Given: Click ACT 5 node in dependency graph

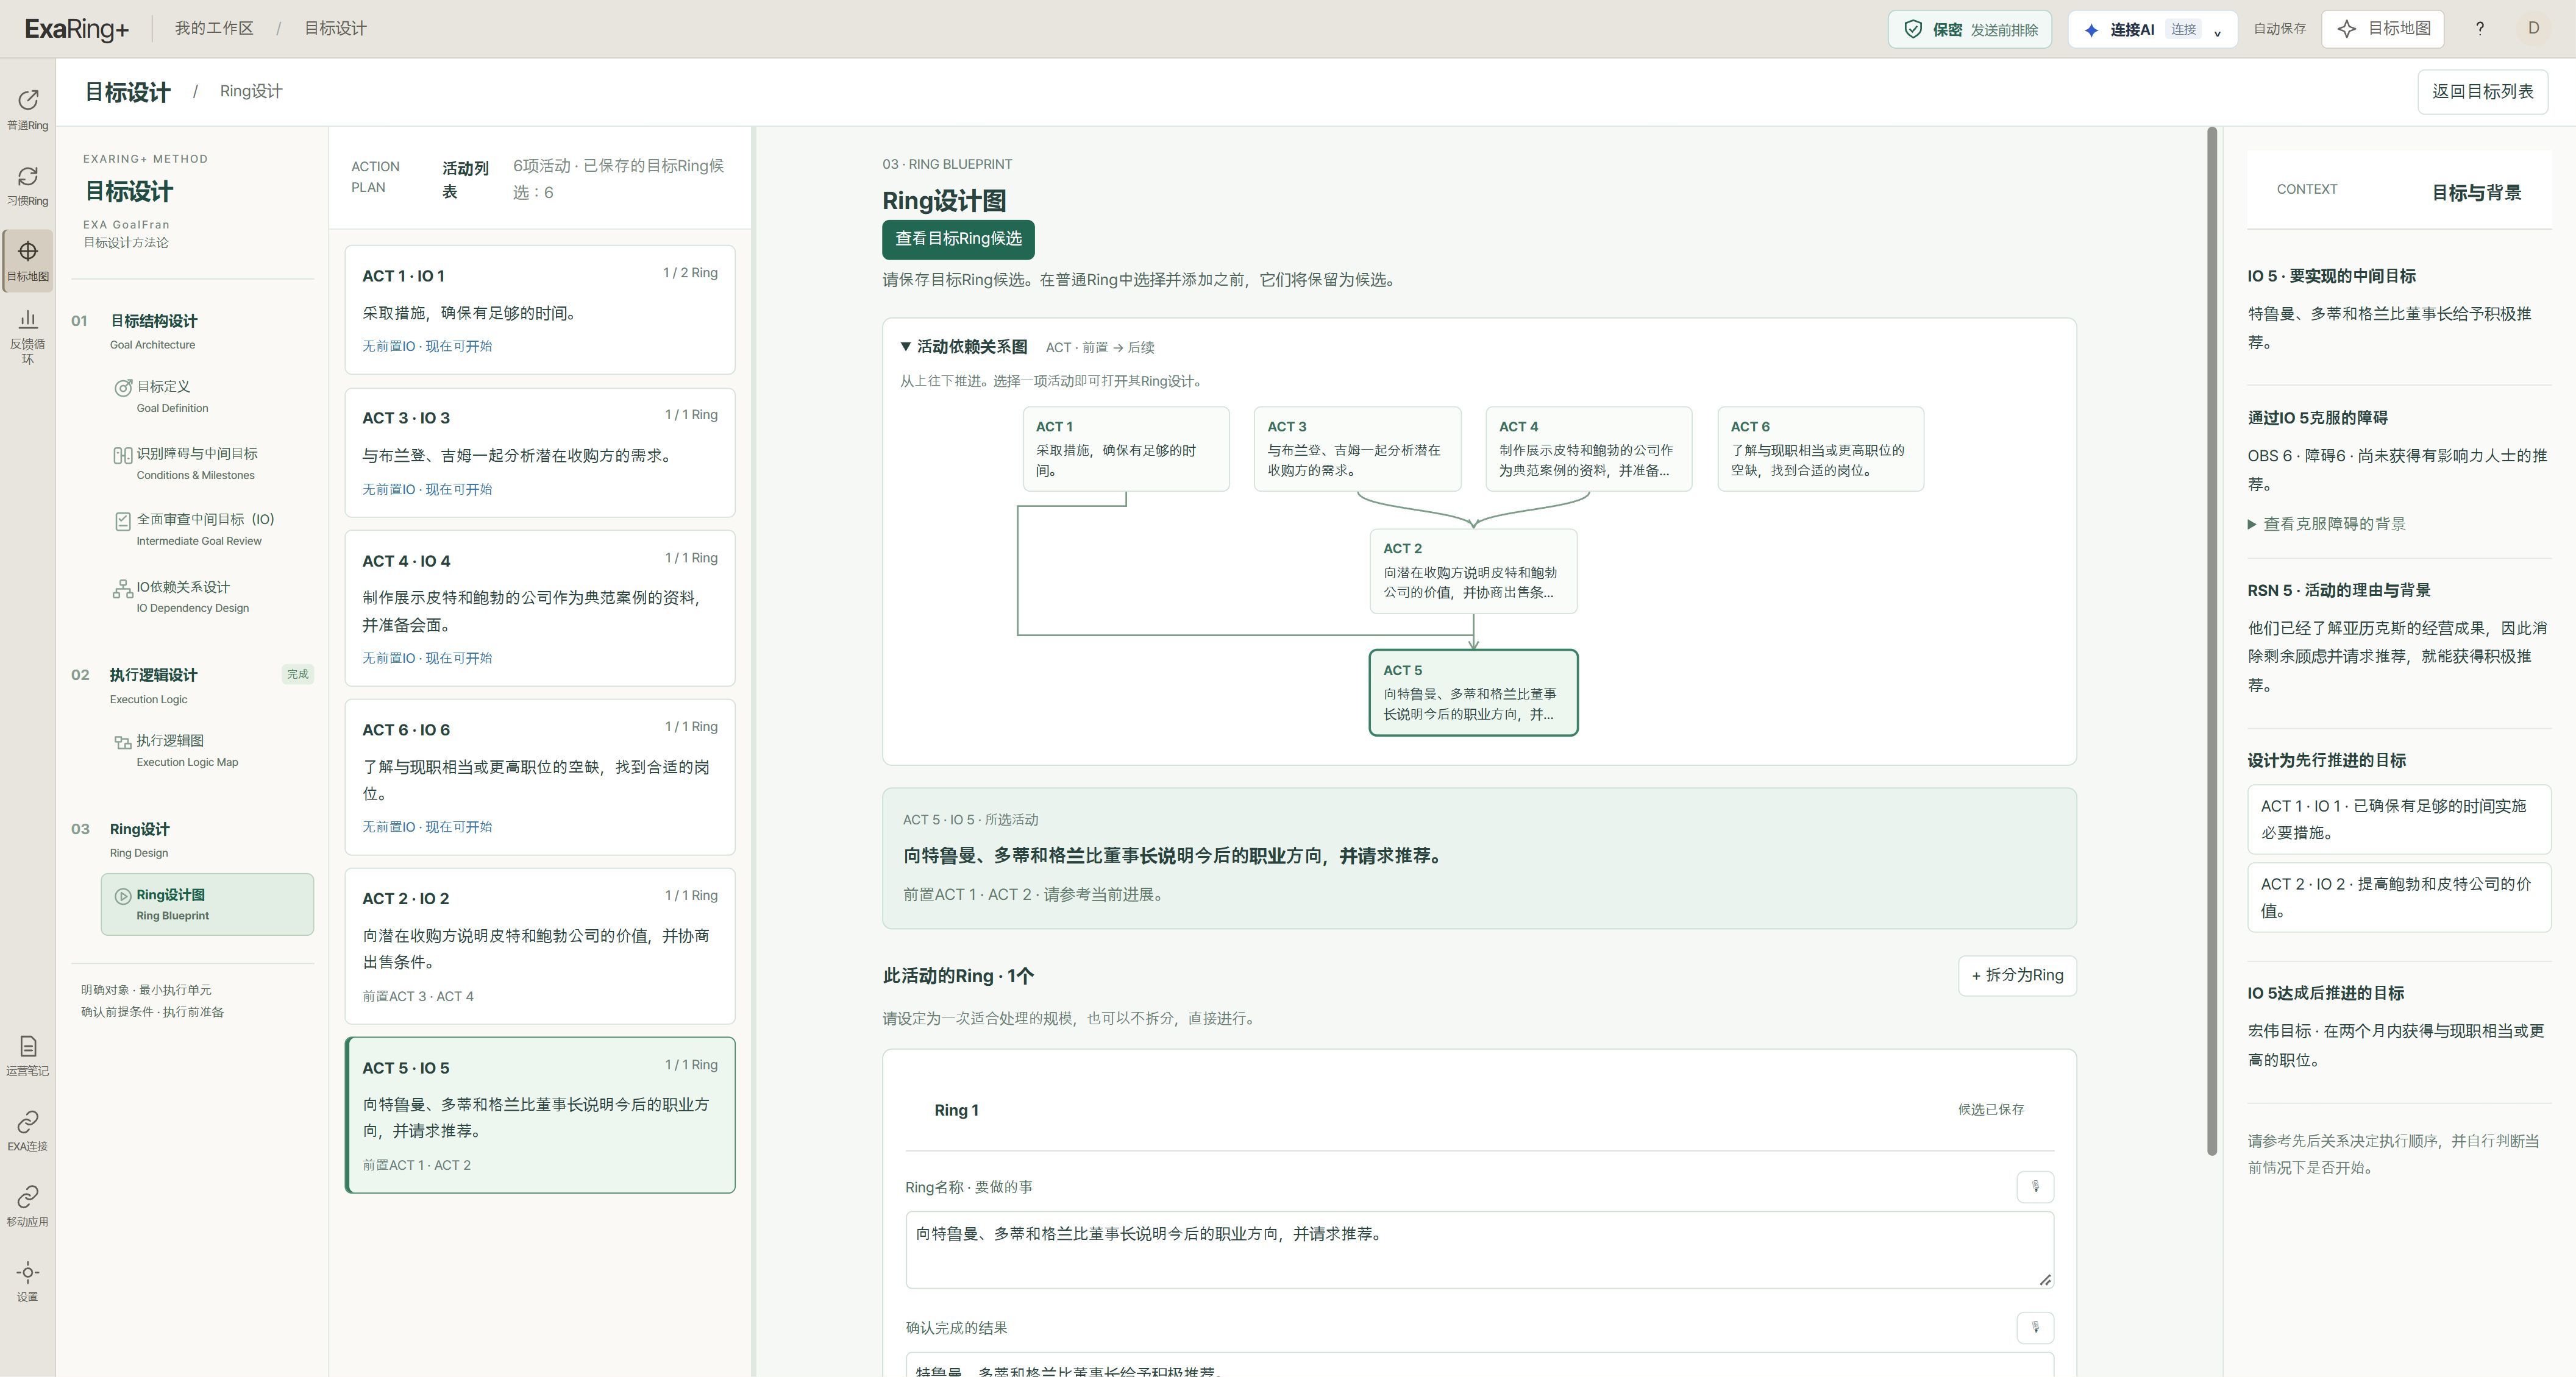Looking at the screenshot, I should tap(1473, 693).
